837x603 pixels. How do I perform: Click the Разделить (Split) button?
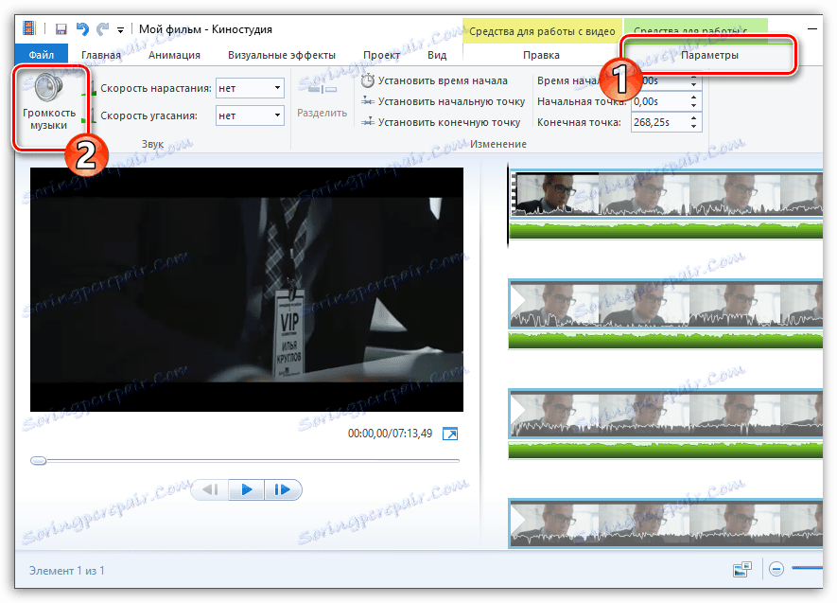[322, 99]
